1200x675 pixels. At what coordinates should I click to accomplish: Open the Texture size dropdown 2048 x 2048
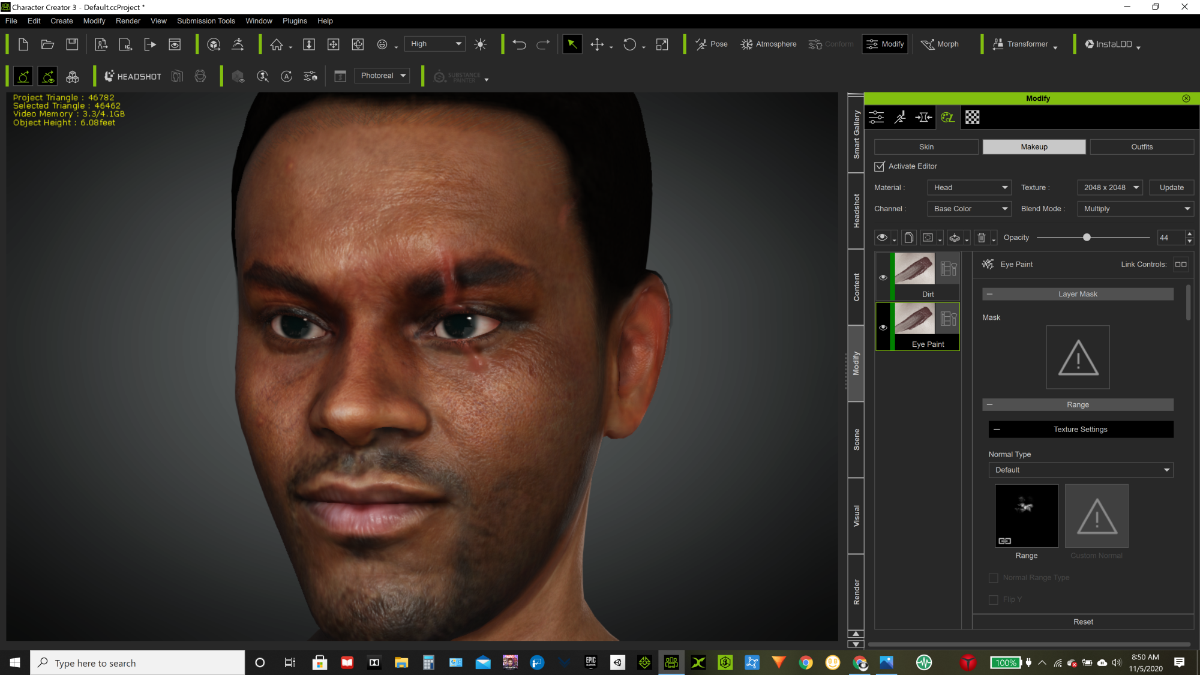(x=1110, y=187)
